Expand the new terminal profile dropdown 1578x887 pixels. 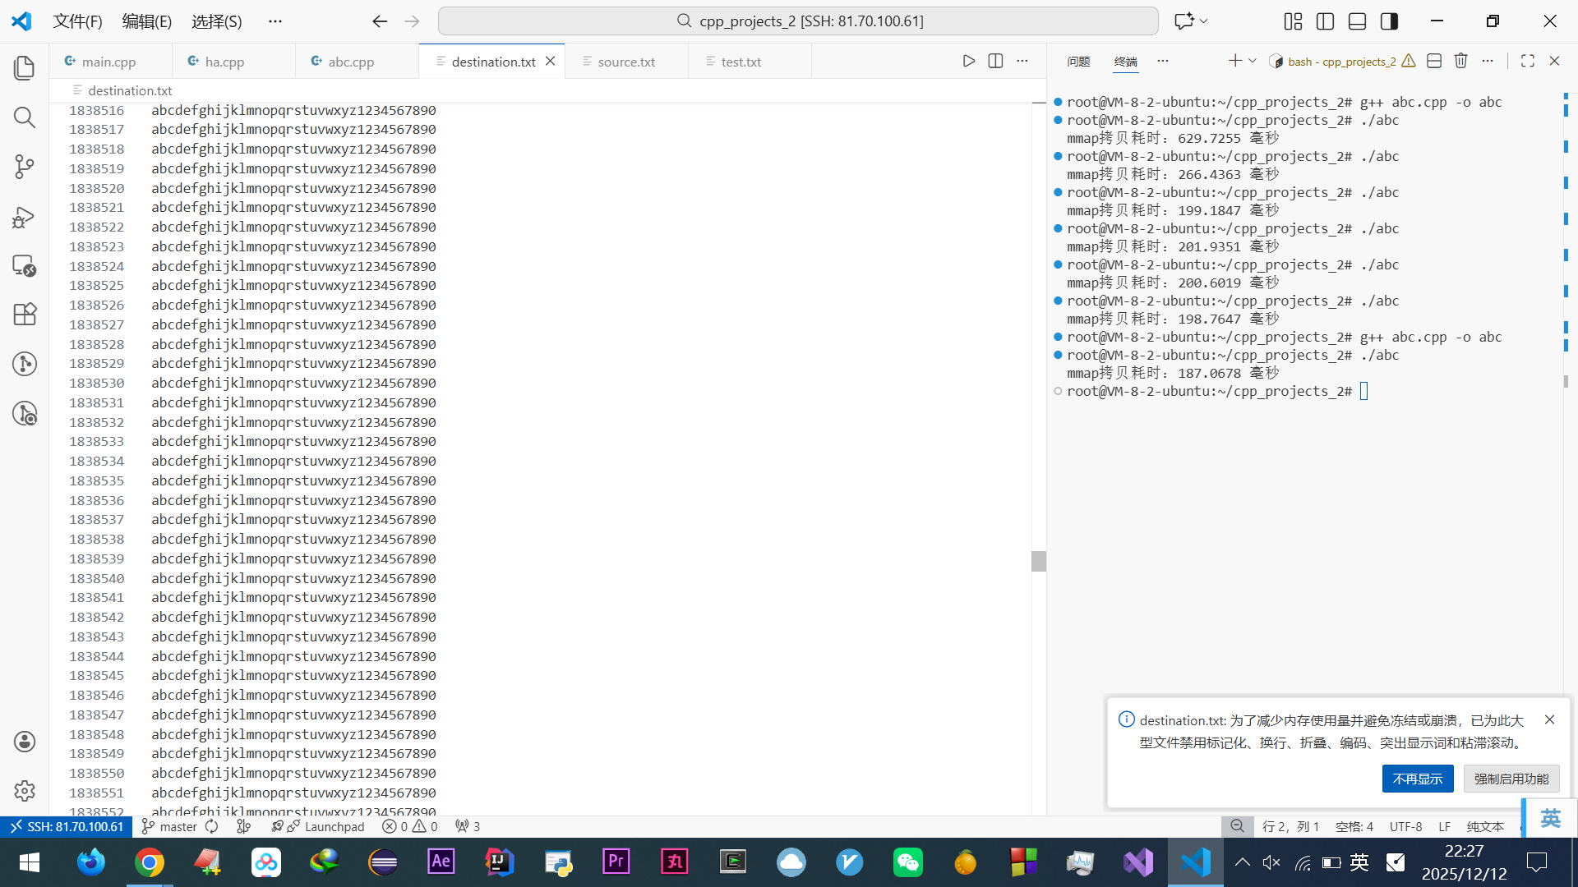tap(1253, 61)
